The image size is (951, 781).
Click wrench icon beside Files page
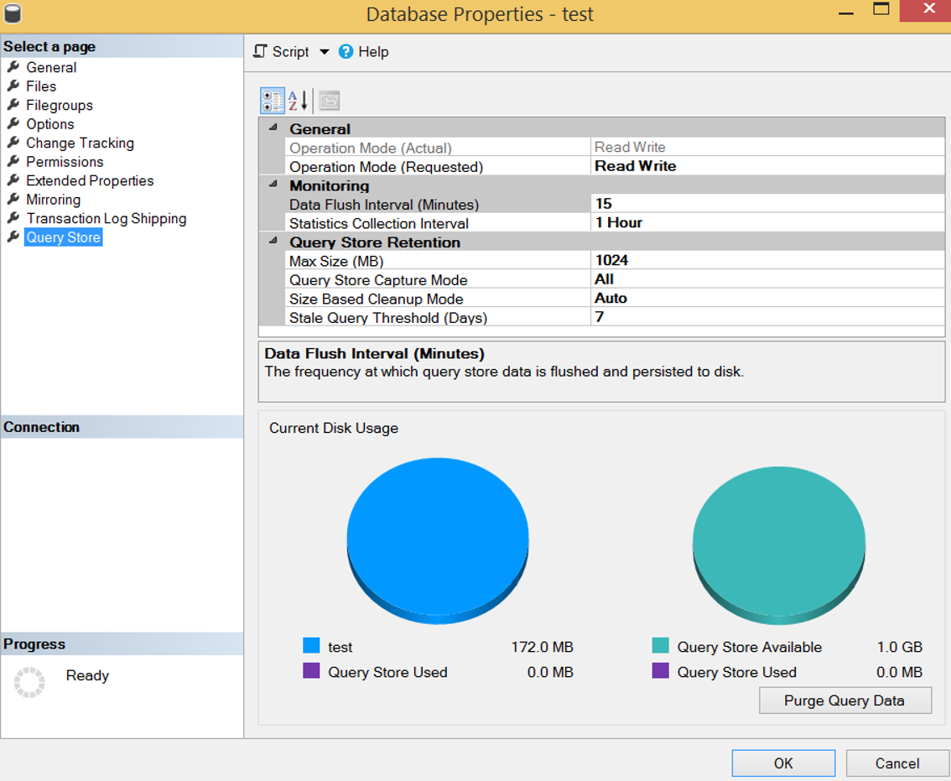point(13,86)
